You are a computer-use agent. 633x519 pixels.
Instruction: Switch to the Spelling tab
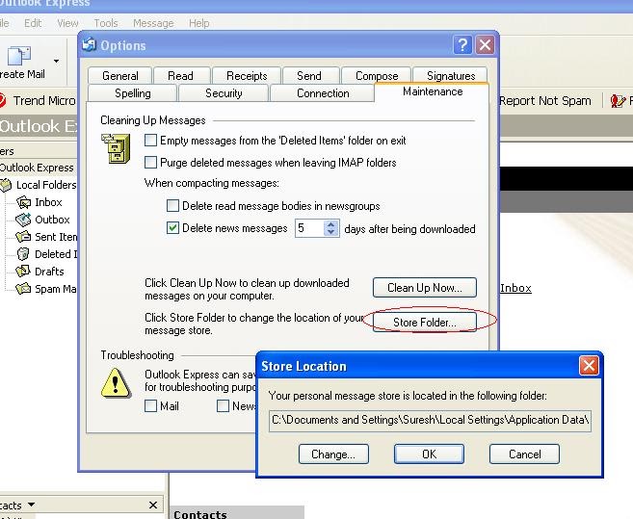132,93
